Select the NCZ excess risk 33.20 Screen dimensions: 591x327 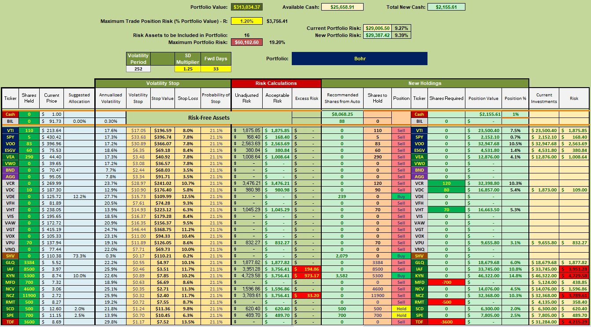point(307,295)
